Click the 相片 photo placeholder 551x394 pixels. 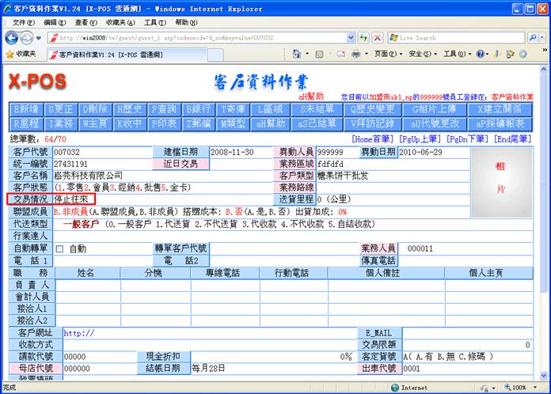(500, 180)
